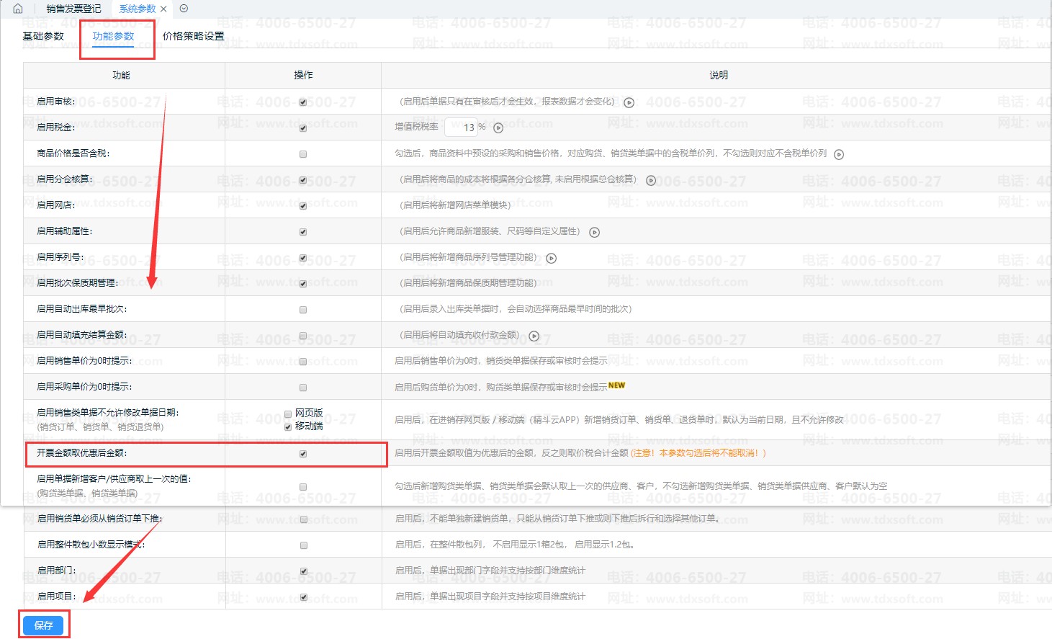
Task: Toggle the 启用整件散包小数显示模式 checkbox
Action: click(x=303, y=545)
